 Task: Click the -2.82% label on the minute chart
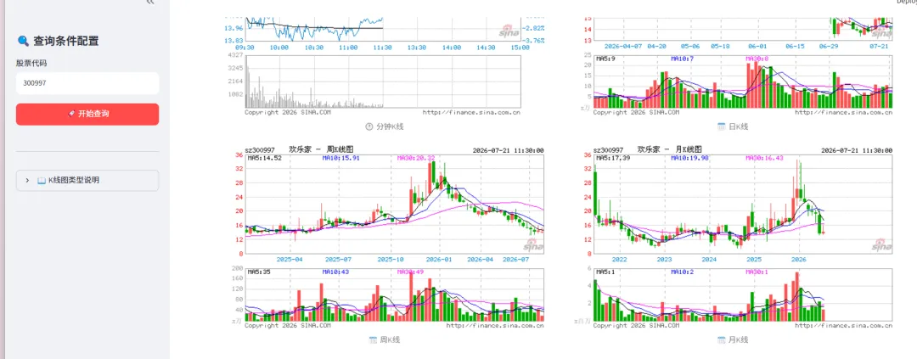535,28
